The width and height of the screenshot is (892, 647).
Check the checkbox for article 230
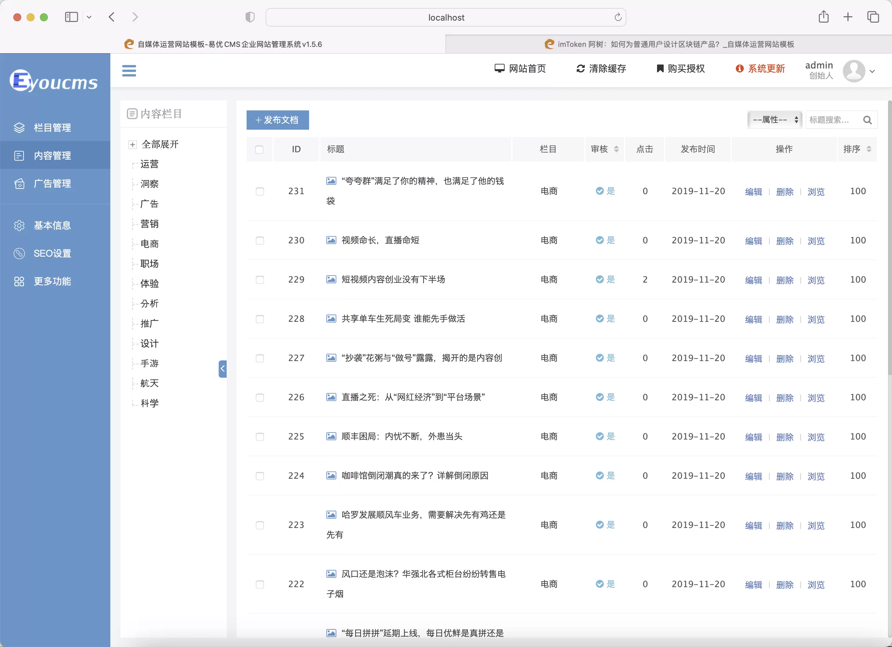pos(260,240)
